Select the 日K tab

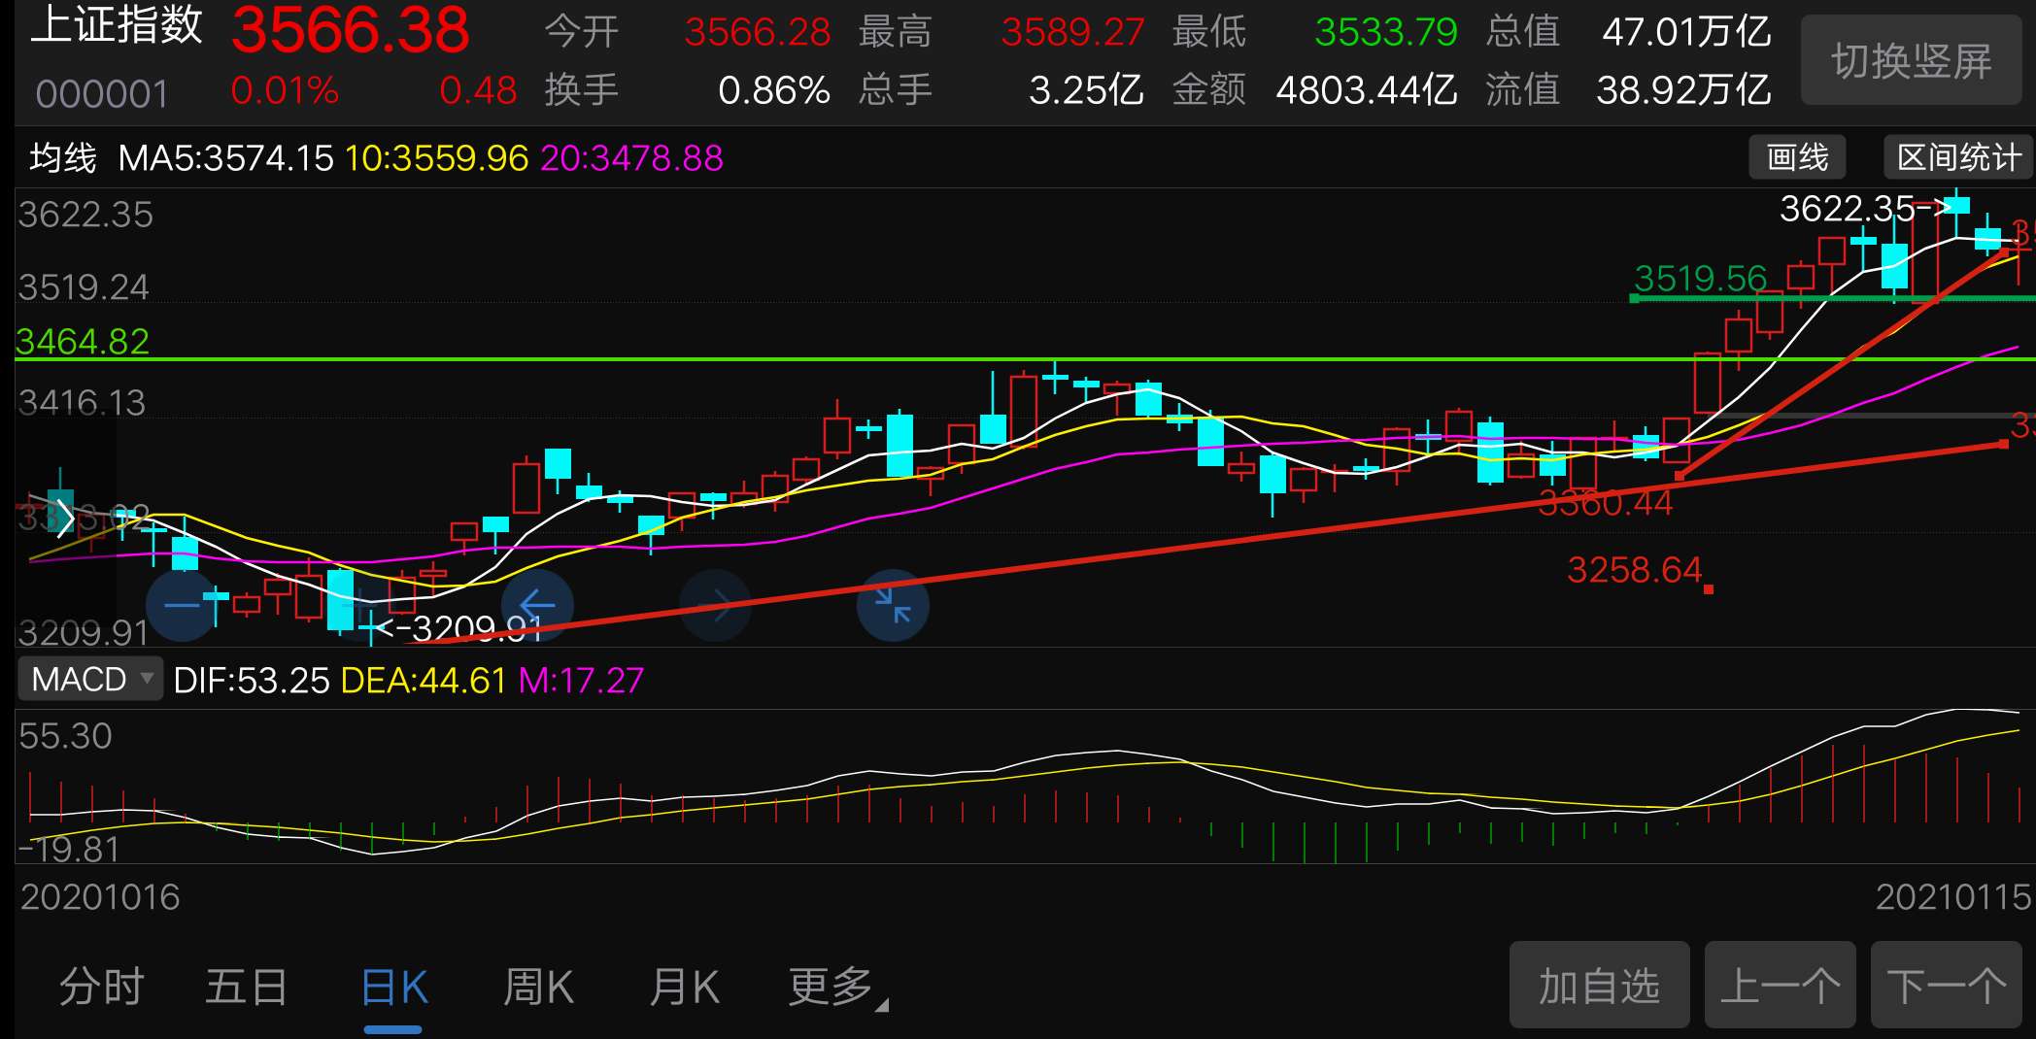click(x=393, y=987)
